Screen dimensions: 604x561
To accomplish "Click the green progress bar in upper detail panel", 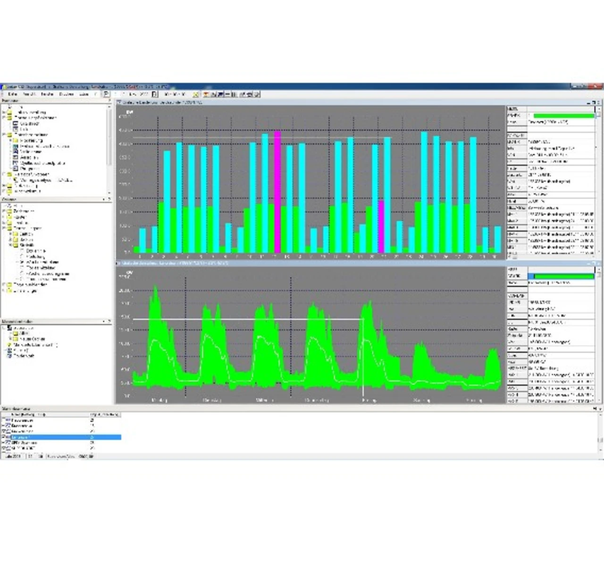I will point(563,115).
